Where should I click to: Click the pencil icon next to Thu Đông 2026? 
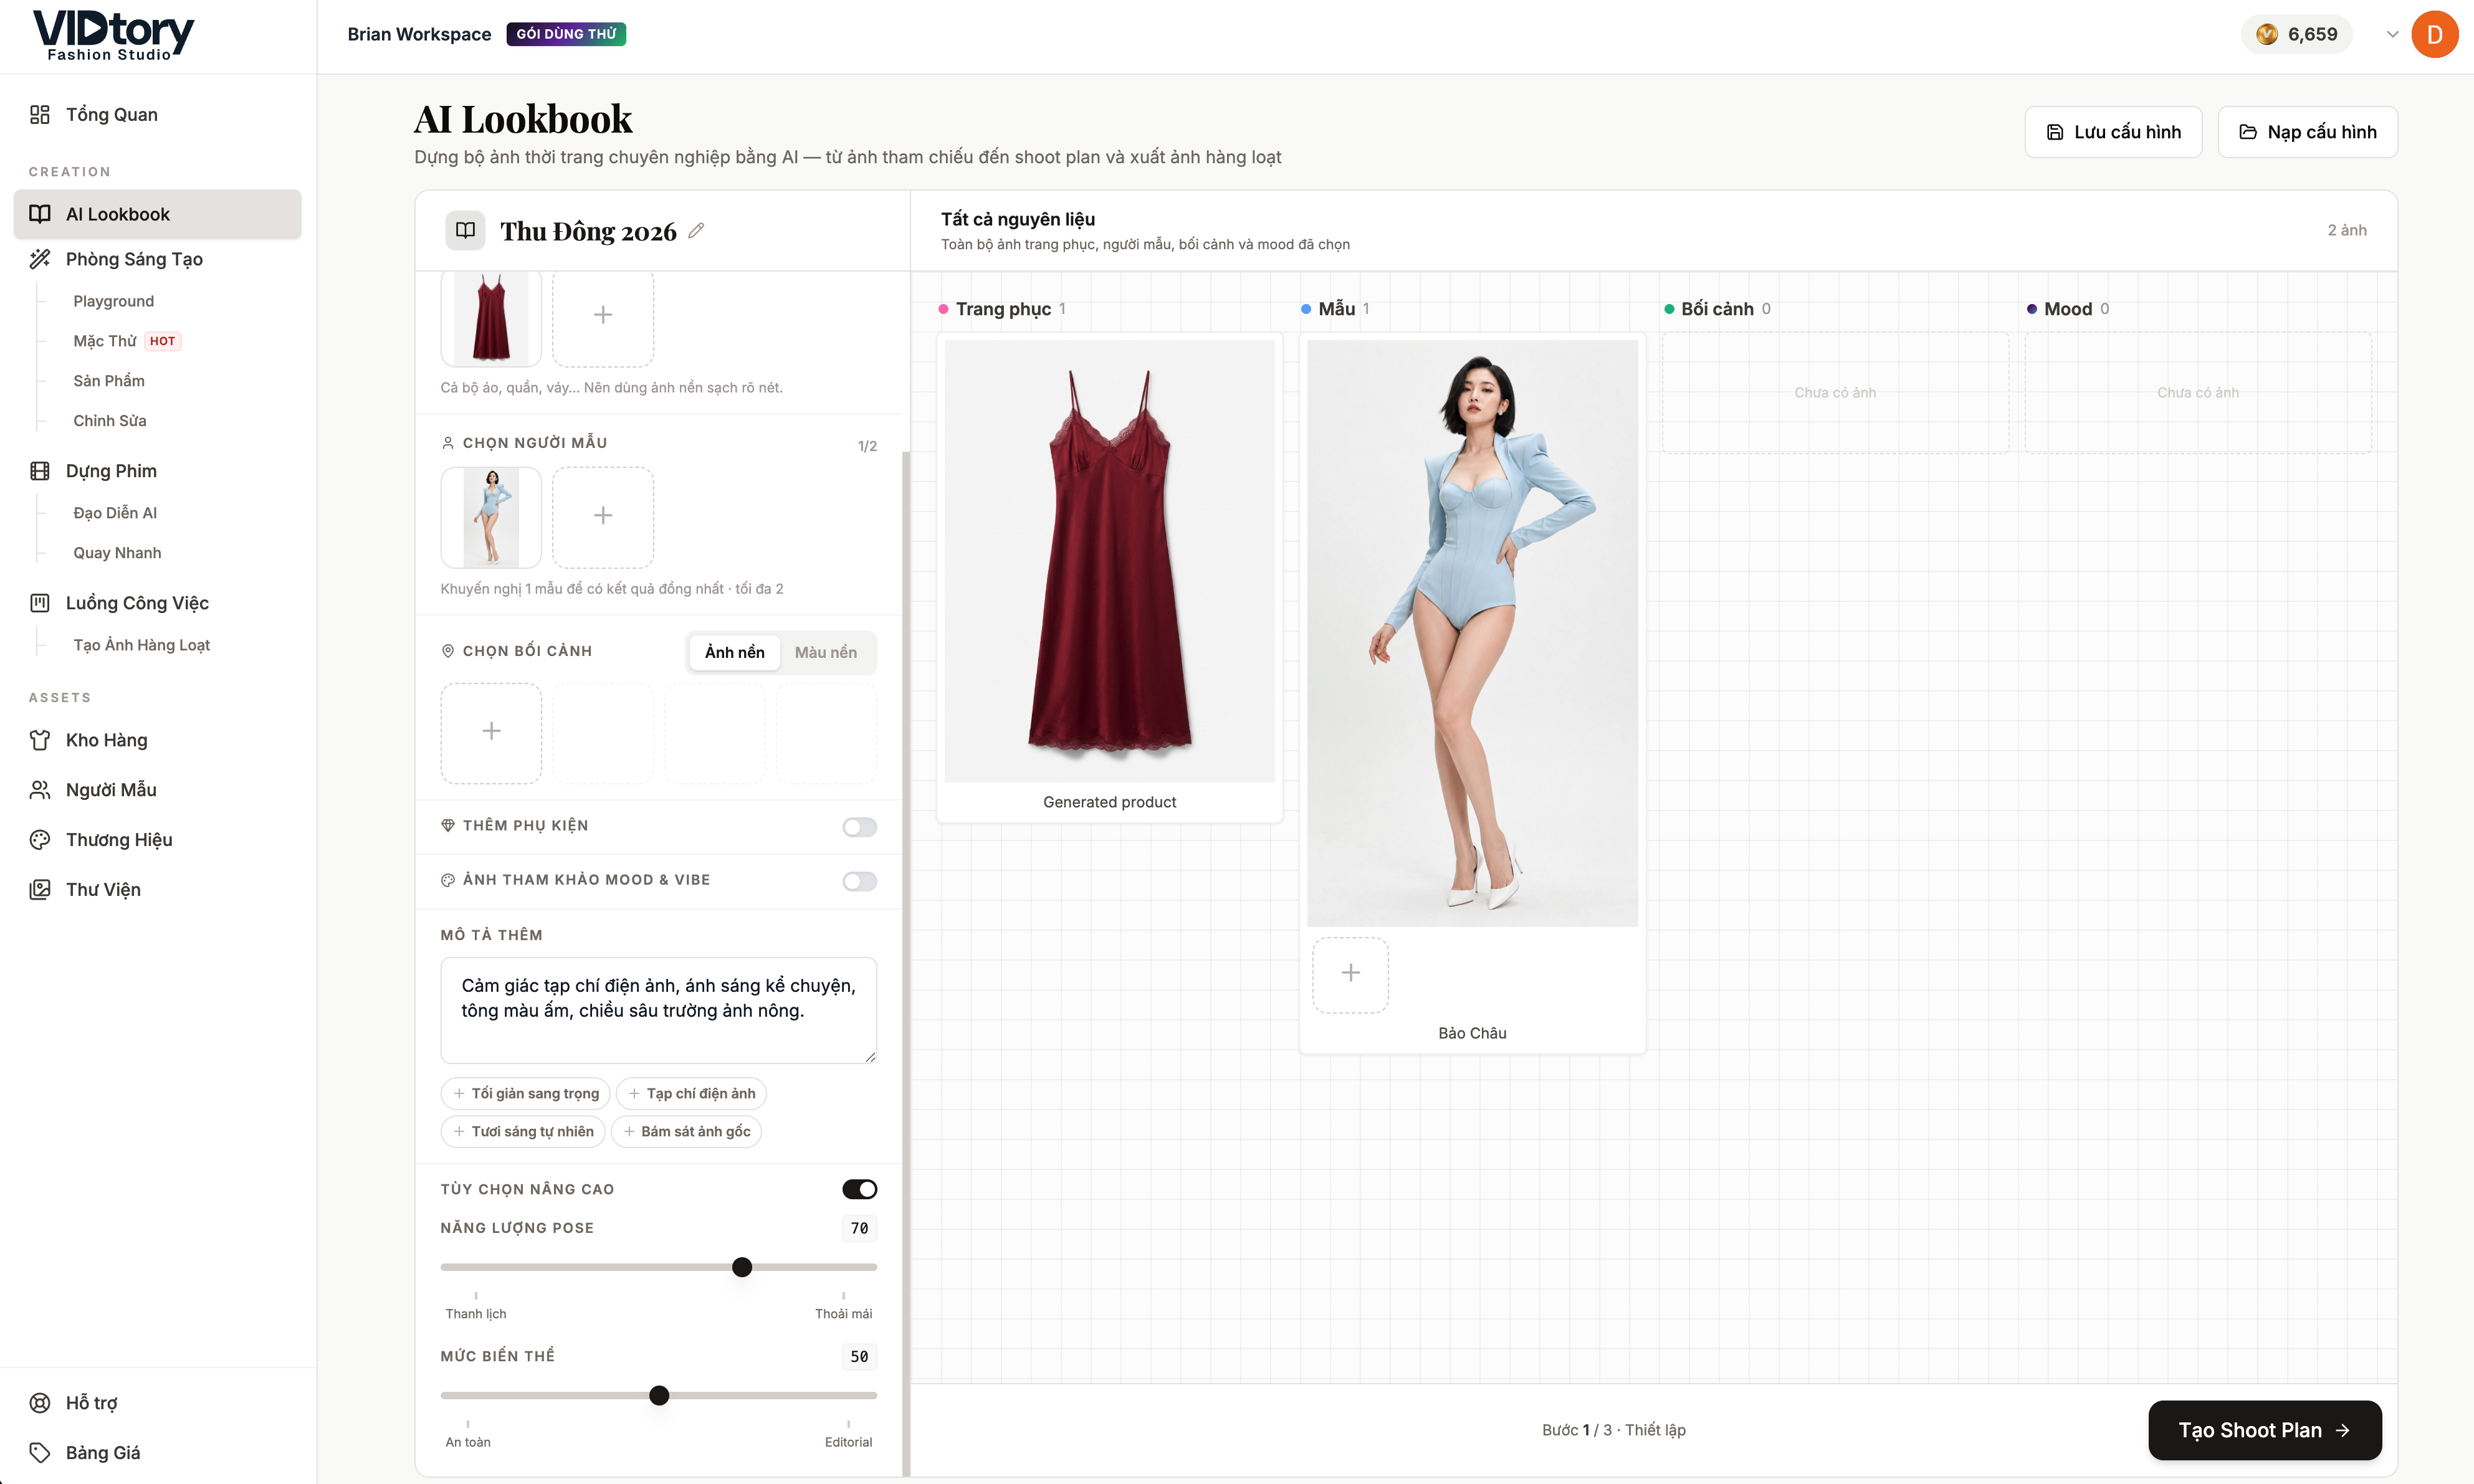697,231
